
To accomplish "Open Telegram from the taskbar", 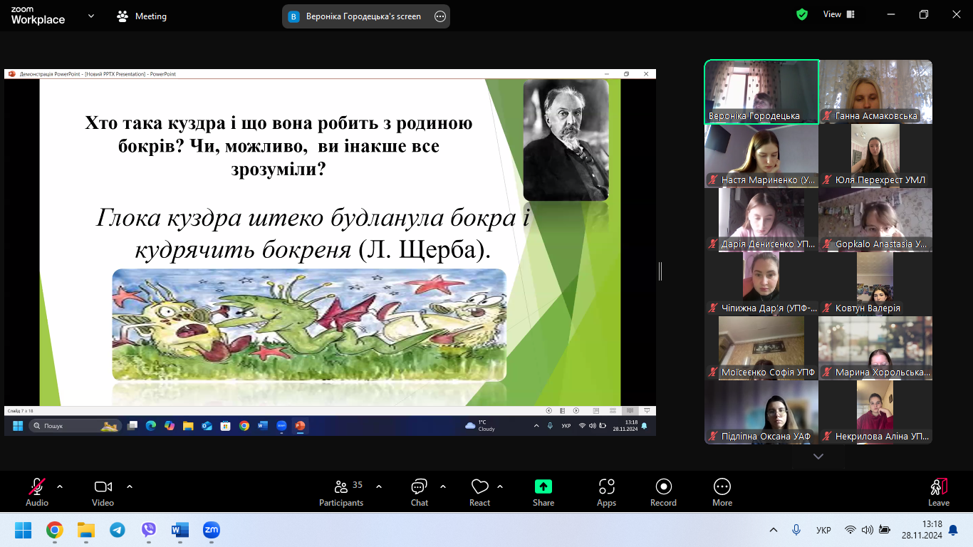I will (118, 531).
